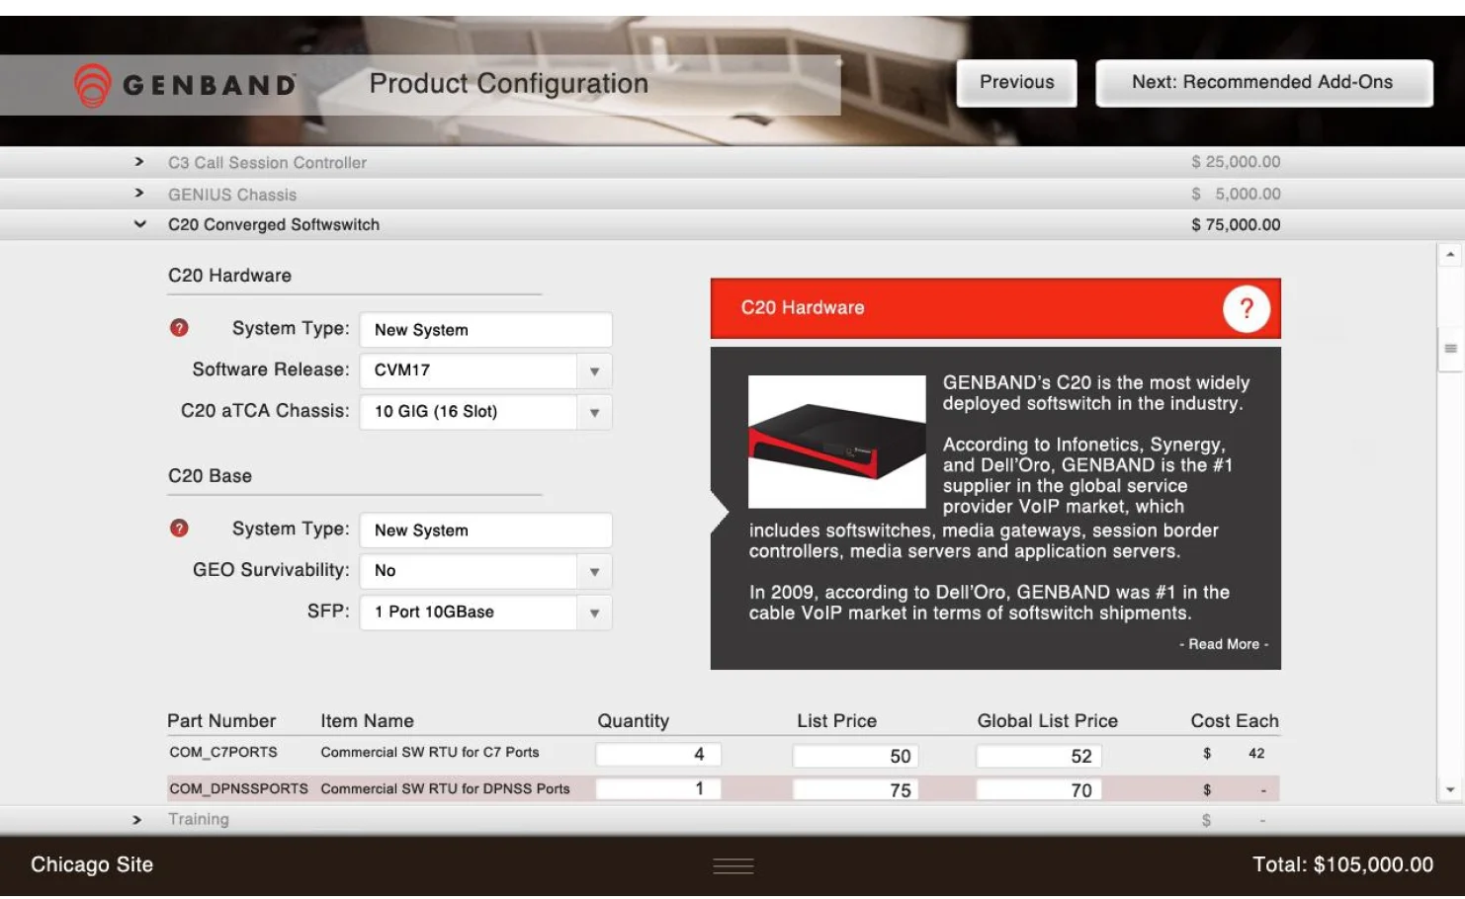Click the scrollbar up arrow
This screenshot has height=899, width=1465.
[1450, 255]
